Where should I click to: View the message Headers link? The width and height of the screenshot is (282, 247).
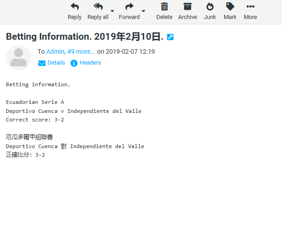[90, 63]
